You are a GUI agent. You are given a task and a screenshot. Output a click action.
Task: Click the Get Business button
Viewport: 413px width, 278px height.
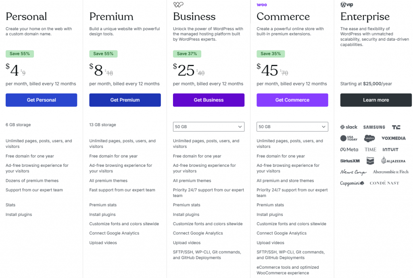(x=209, y=100)
